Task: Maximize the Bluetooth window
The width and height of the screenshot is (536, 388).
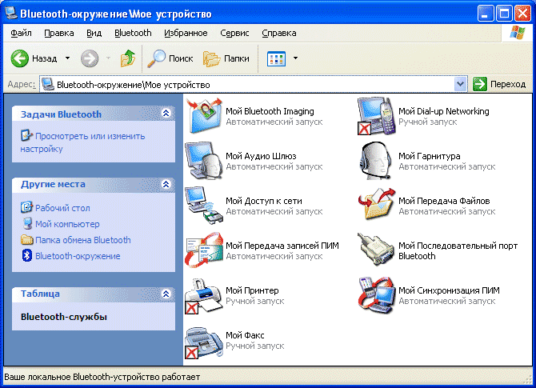Action: (504, 14)
